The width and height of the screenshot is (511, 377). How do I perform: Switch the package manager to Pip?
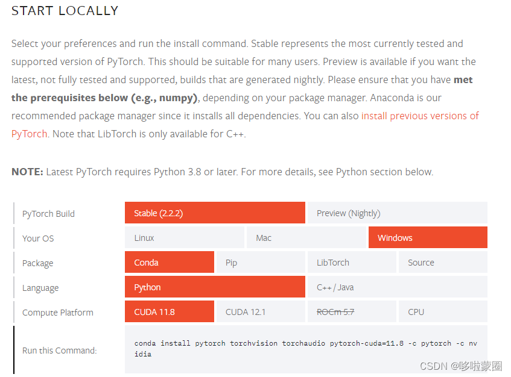261,262
